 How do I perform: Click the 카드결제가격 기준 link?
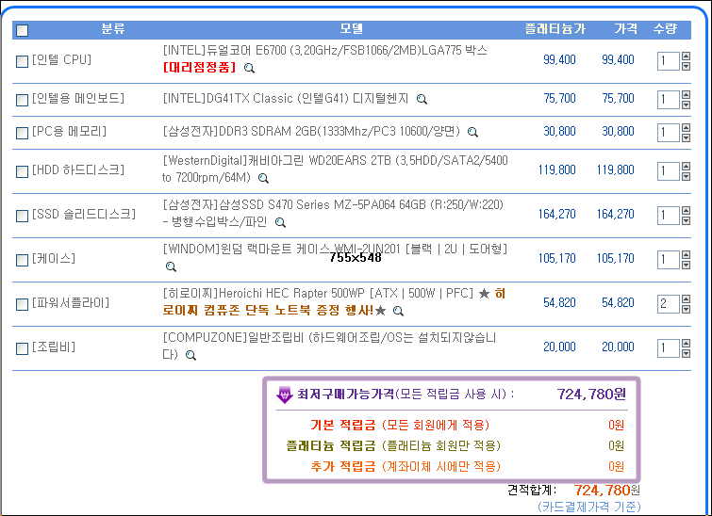pos(588,507)
